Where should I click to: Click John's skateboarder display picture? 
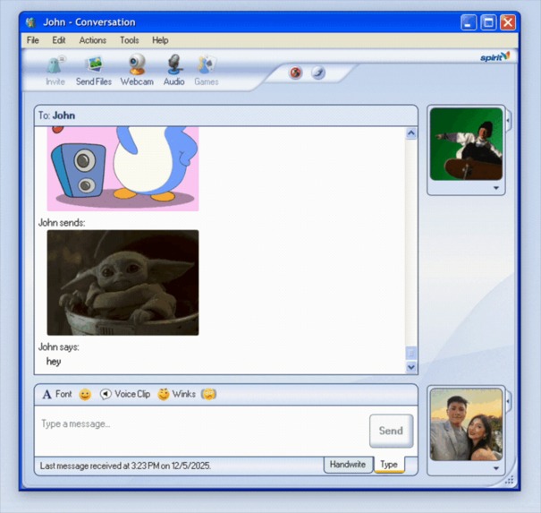pos(466,144)
